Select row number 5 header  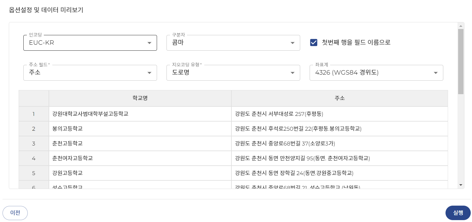click(34, 173)
